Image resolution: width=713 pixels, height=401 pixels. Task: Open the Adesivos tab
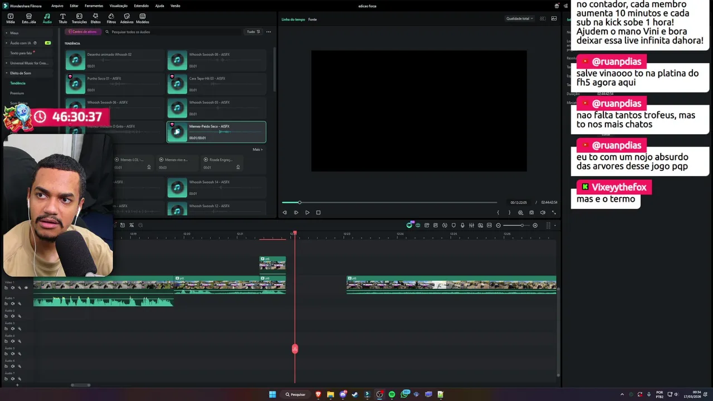click(126, 18)
